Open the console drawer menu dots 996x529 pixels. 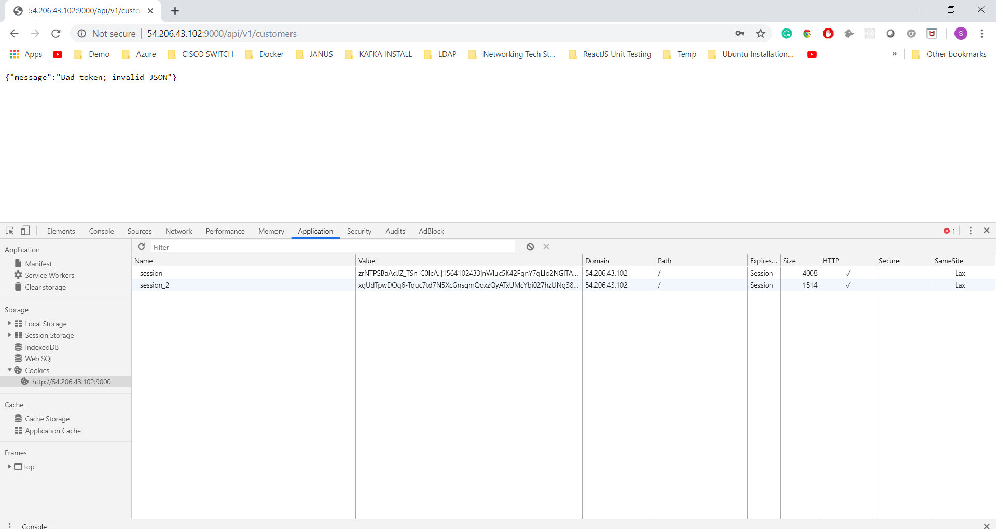9,525
